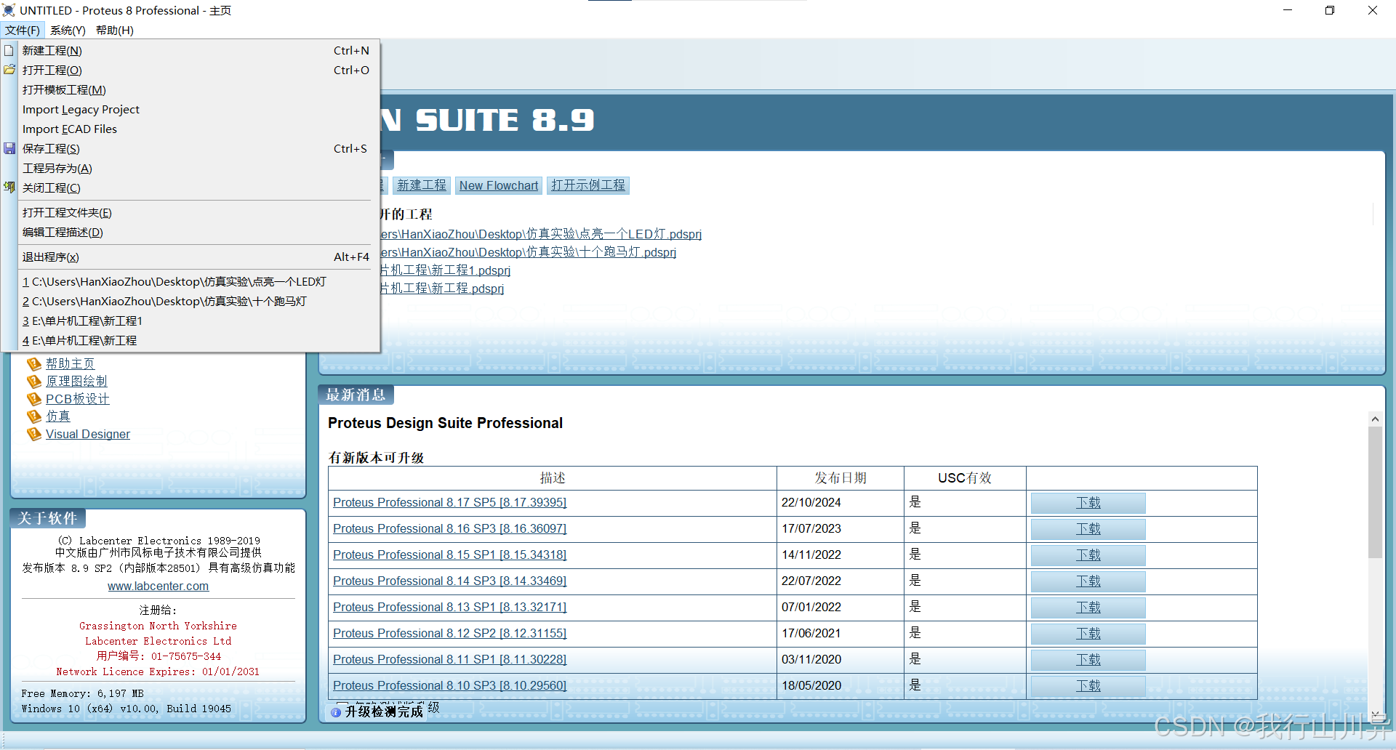Click the Close Project icon in menu
1396x750 pixels.
pos(9,187)
